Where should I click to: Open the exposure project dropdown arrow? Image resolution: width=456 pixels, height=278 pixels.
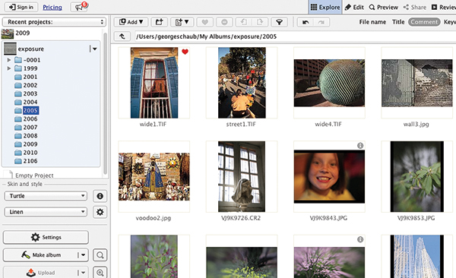click(94, 49)
